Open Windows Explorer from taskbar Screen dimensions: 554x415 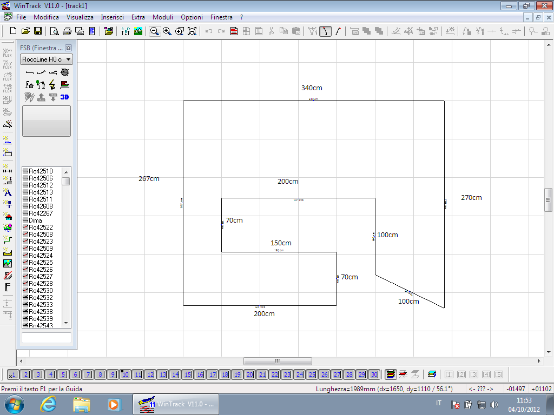(82, 404)
